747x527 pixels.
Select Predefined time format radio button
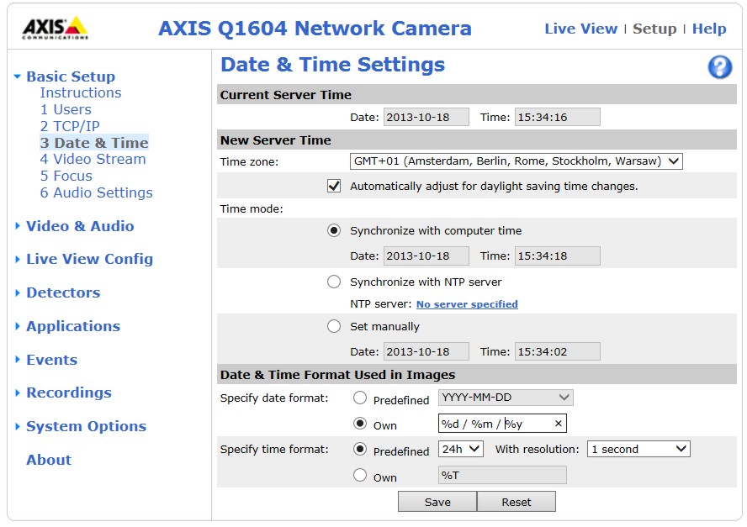[x=360, y=449]
